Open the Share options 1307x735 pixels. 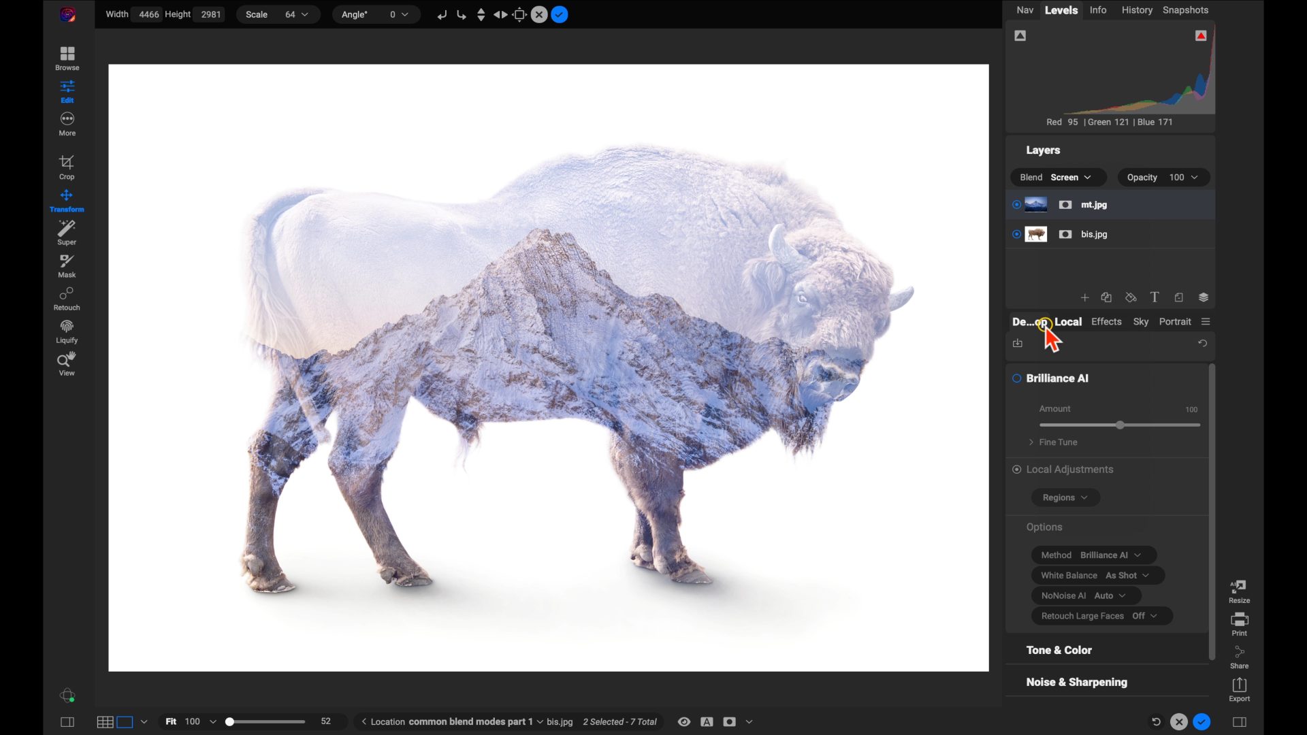pyautogui.click(x=1239, y=657)
